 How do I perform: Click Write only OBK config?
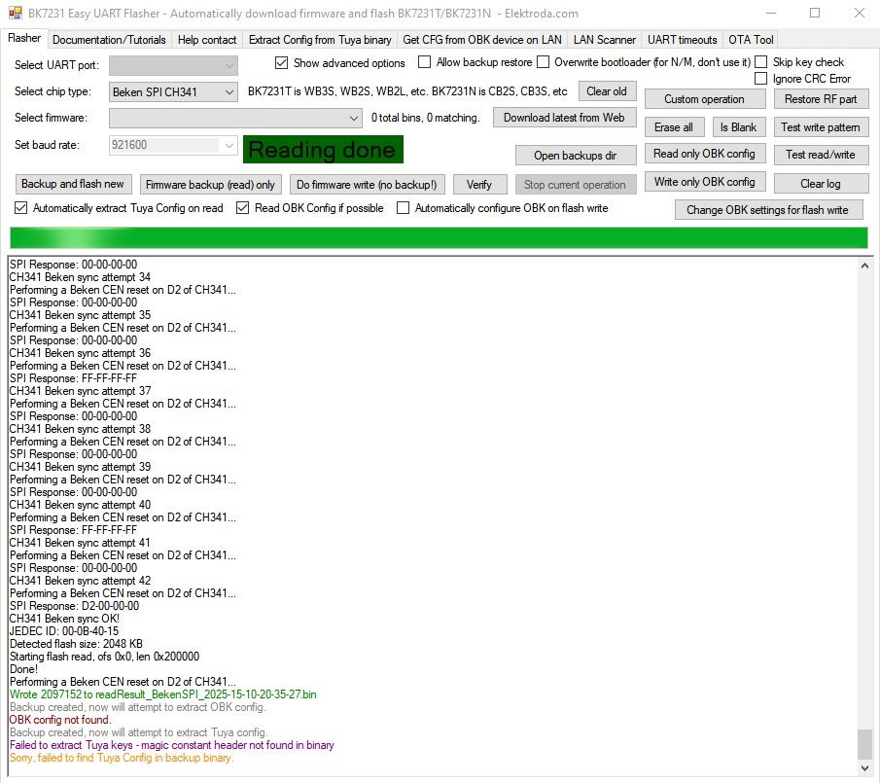pyautogui.click(x=704, y=181)
